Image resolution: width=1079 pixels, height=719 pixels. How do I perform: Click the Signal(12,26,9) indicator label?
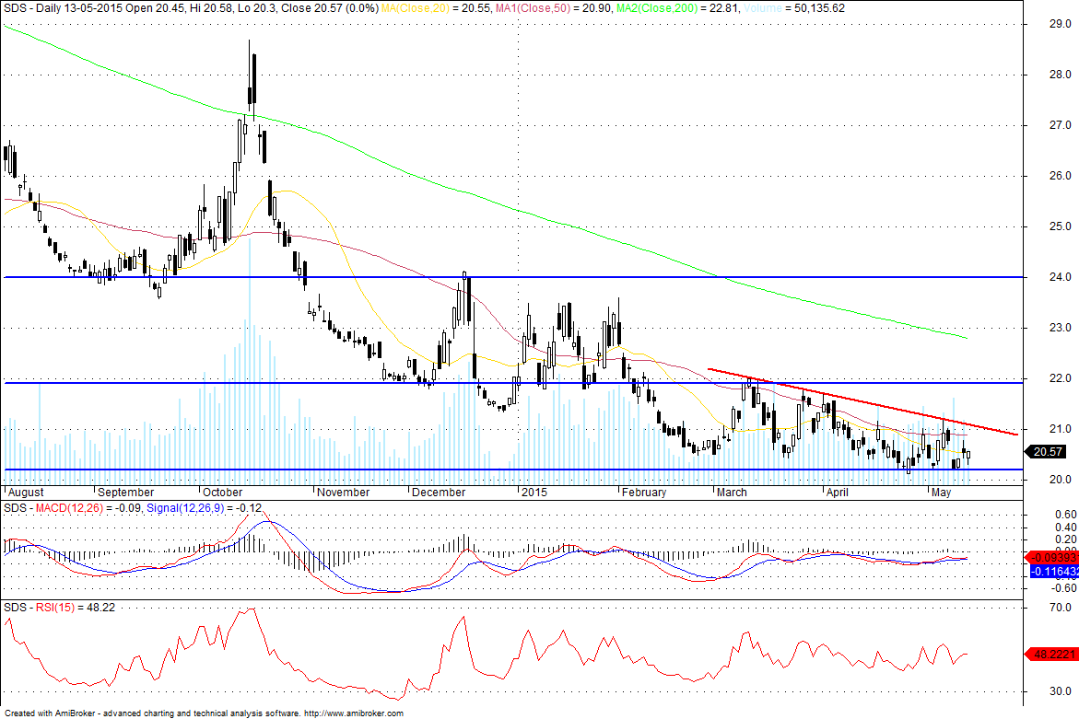(185, 508)
